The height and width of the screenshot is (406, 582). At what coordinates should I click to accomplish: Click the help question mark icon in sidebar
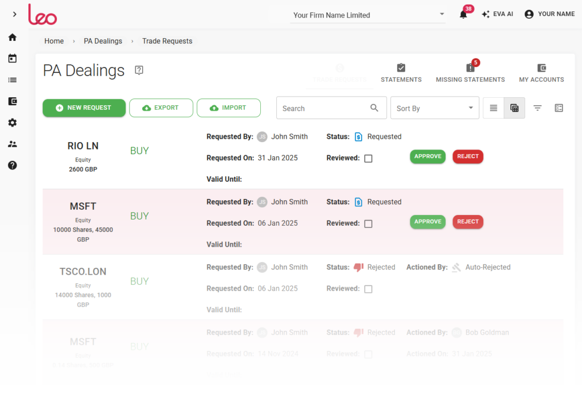point(12,165)
